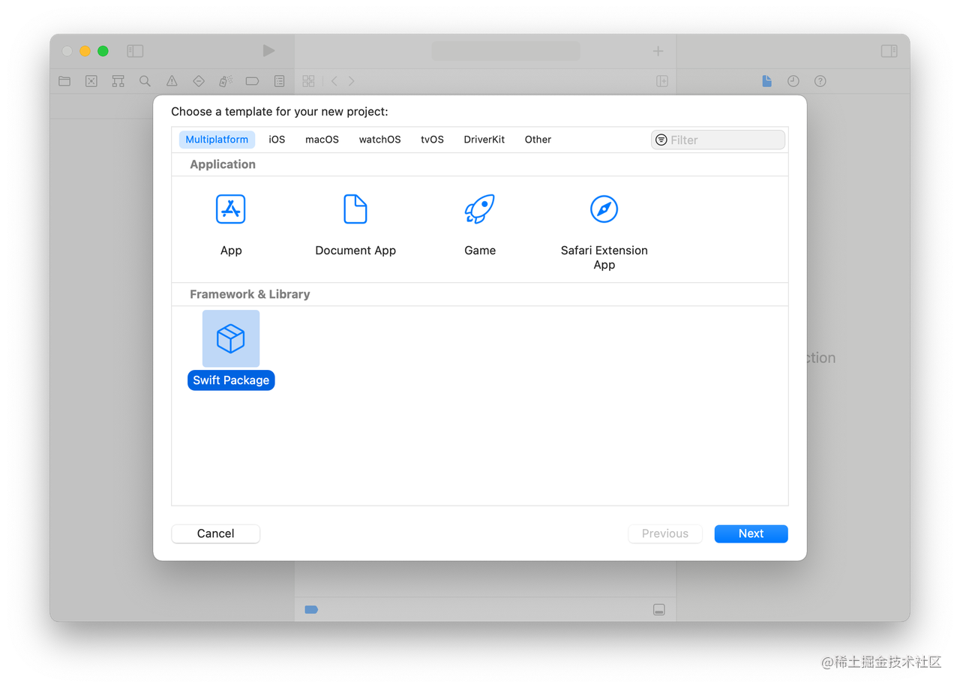
Task: Open the Report navigator icon
Action: (279, 81)
